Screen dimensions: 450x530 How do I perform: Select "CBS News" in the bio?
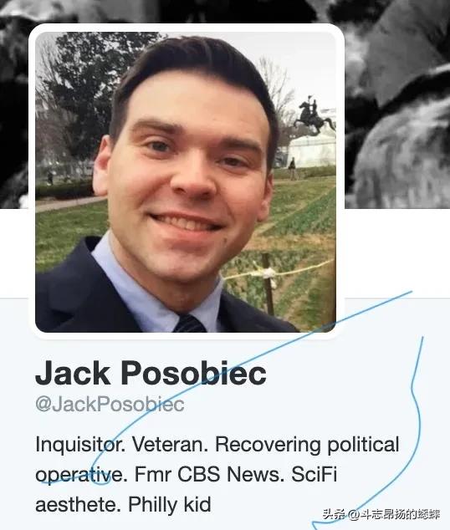click(x=228, y=474)
